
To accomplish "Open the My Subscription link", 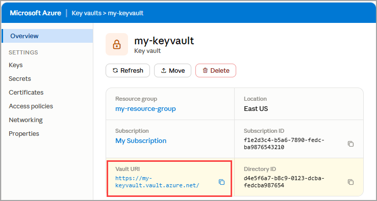I will click(141, 141).
